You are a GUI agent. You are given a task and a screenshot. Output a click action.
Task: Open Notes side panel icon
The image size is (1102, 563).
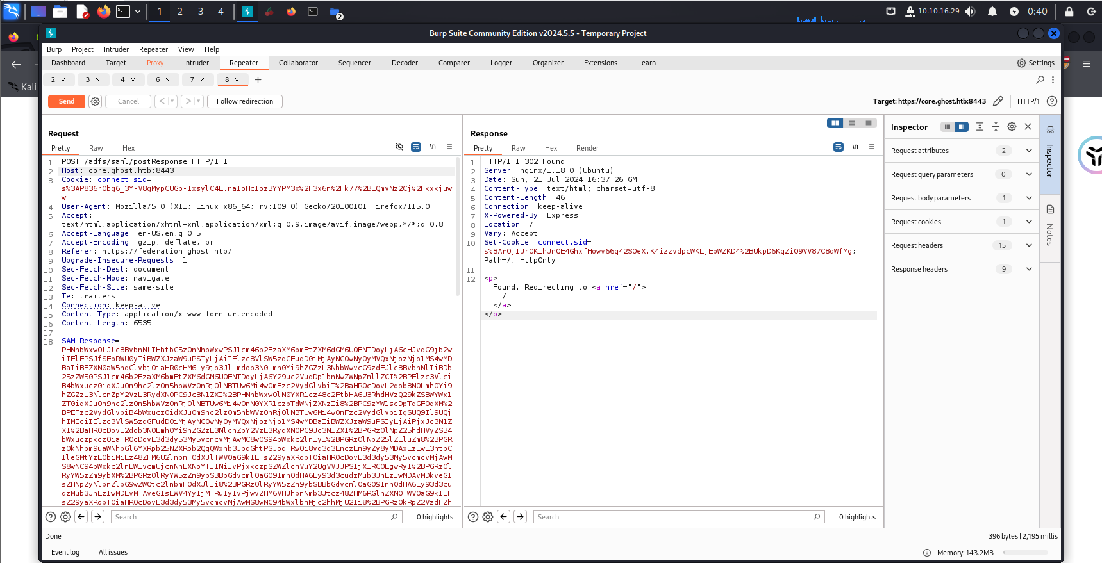(x=1050, y=209)
